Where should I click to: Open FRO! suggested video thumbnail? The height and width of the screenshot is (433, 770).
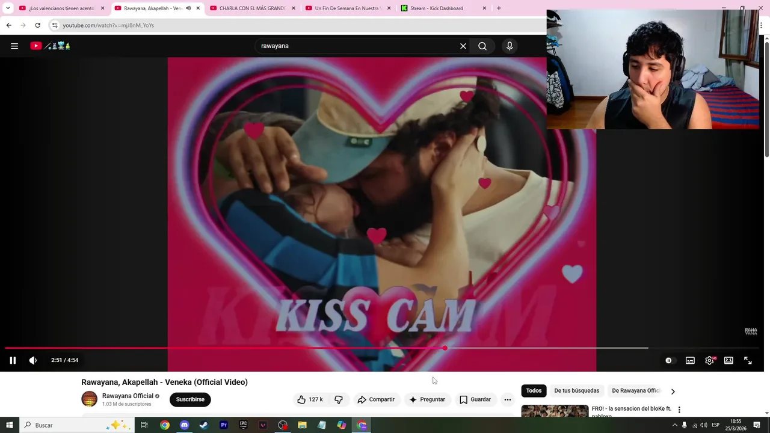coord(555,411)
